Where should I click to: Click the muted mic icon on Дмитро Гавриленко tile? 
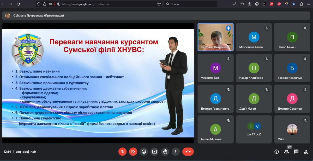coord(228,90)
